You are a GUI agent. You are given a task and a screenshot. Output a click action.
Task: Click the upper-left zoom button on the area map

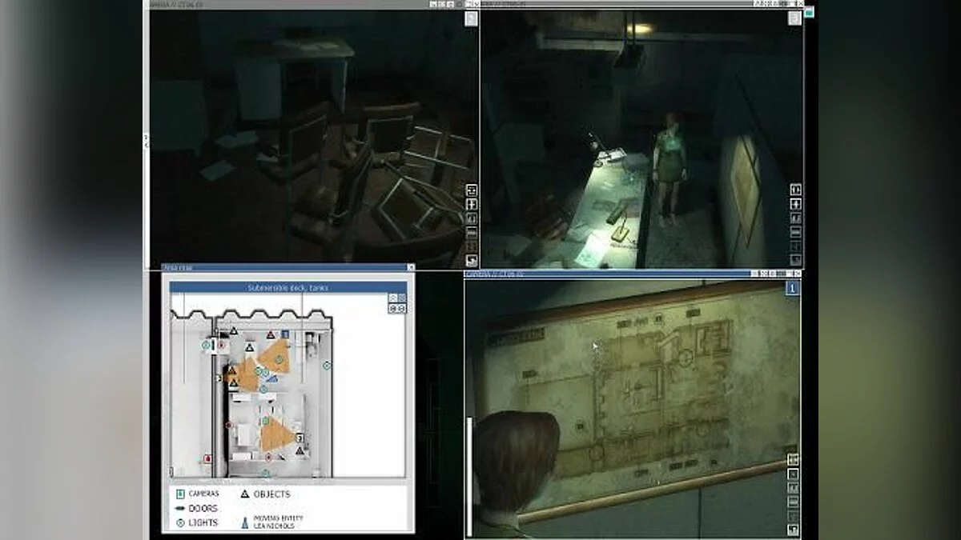click(x=392, y=298)
